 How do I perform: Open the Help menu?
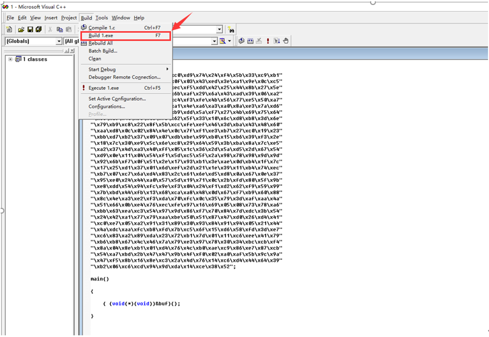[x=139, y=18]
